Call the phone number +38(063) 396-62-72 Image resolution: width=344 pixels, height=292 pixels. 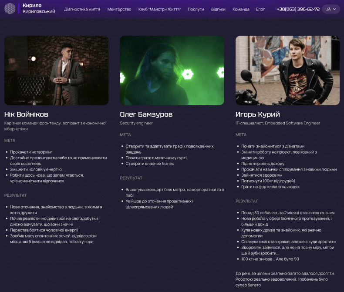click(x=298, y=9)
